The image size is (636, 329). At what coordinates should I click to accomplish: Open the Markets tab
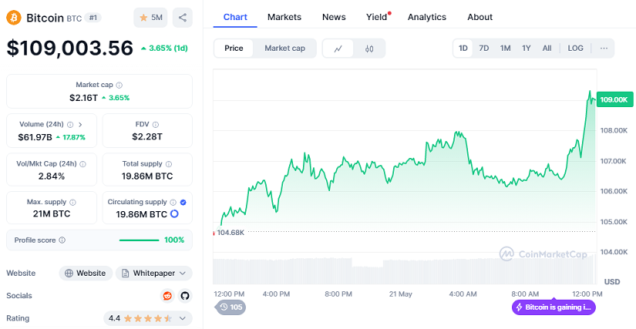[x=284, y=17]
